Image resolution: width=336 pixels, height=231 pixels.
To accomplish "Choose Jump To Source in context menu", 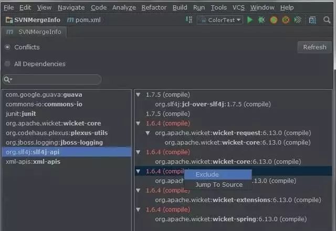I will pos(219,185).
